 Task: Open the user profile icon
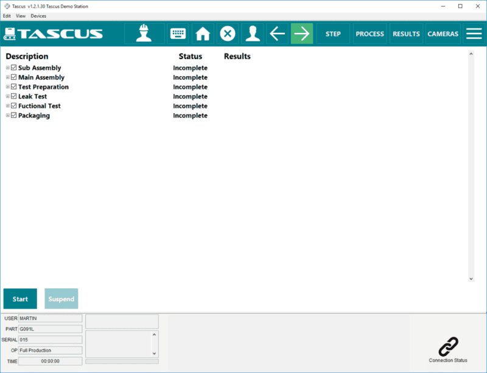pyautogui.click(x=253, y=33)
